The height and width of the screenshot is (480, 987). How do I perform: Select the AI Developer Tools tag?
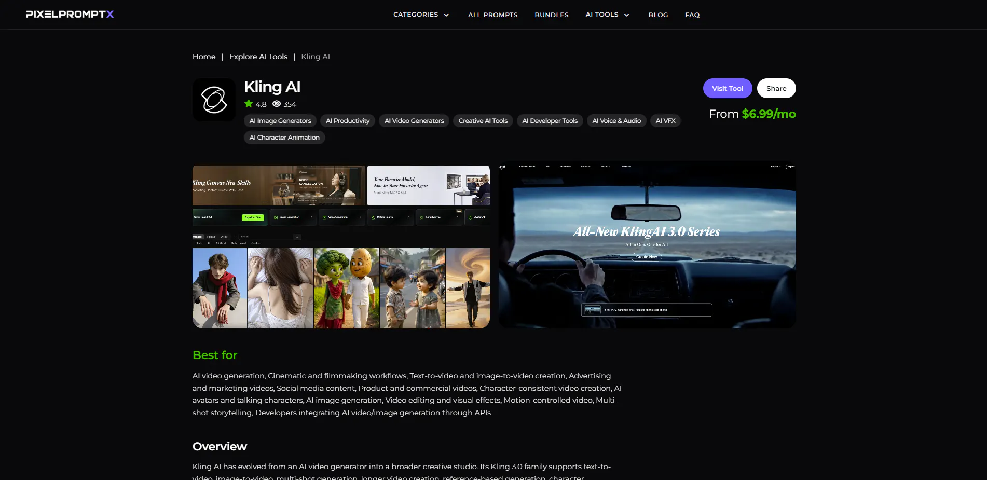coord(550,121)
